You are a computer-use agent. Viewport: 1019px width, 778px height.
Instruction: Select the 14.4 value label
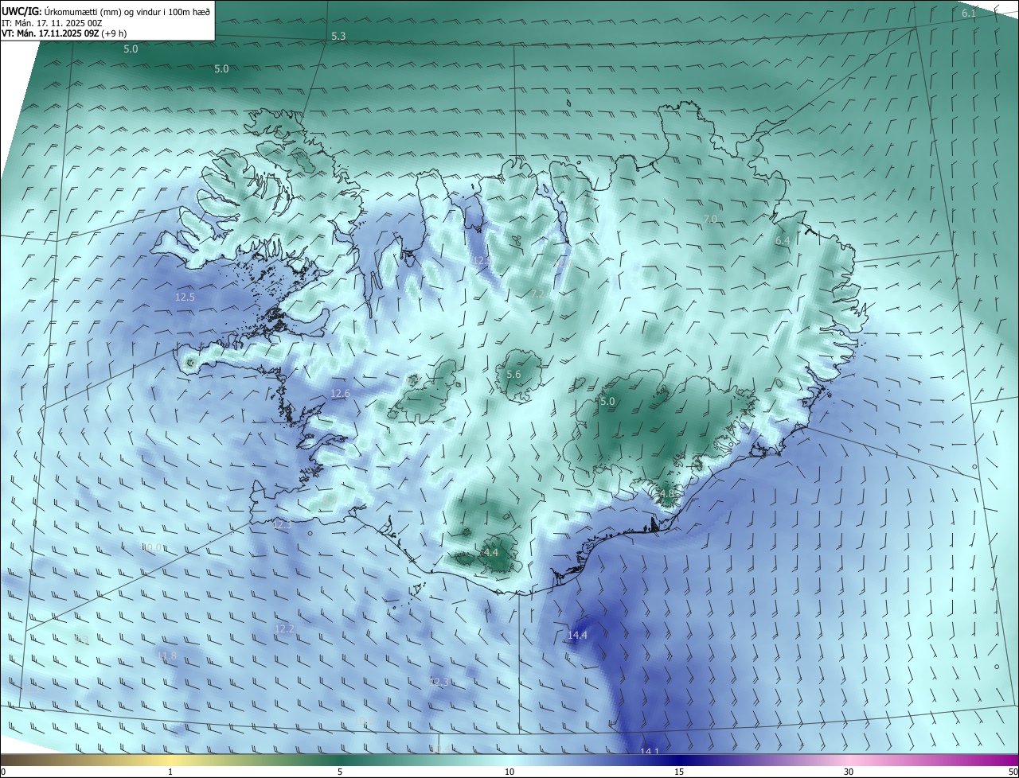(577, 635)
